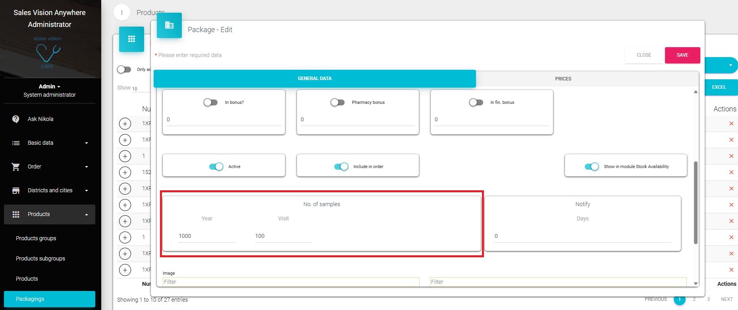Enable the In bonus? toggle
This screenshot has height=310, width=738.
pos(210,102)
